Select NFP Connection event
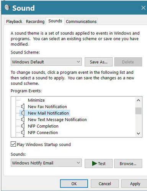The height and width of the screenshot is (191, 147). coord(43,133)
